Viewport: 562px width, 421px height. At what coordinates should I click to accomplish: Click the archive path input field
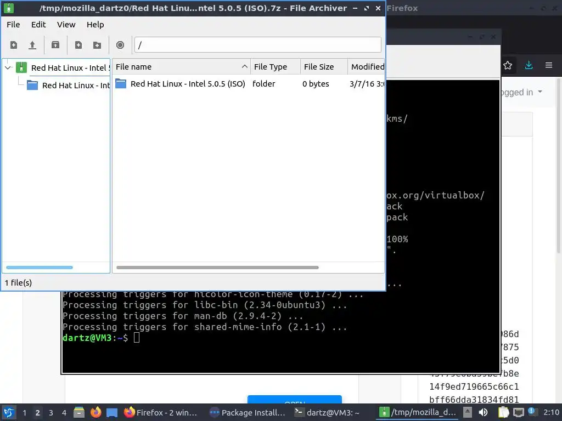pyautogui.click(x=258, y=45)
